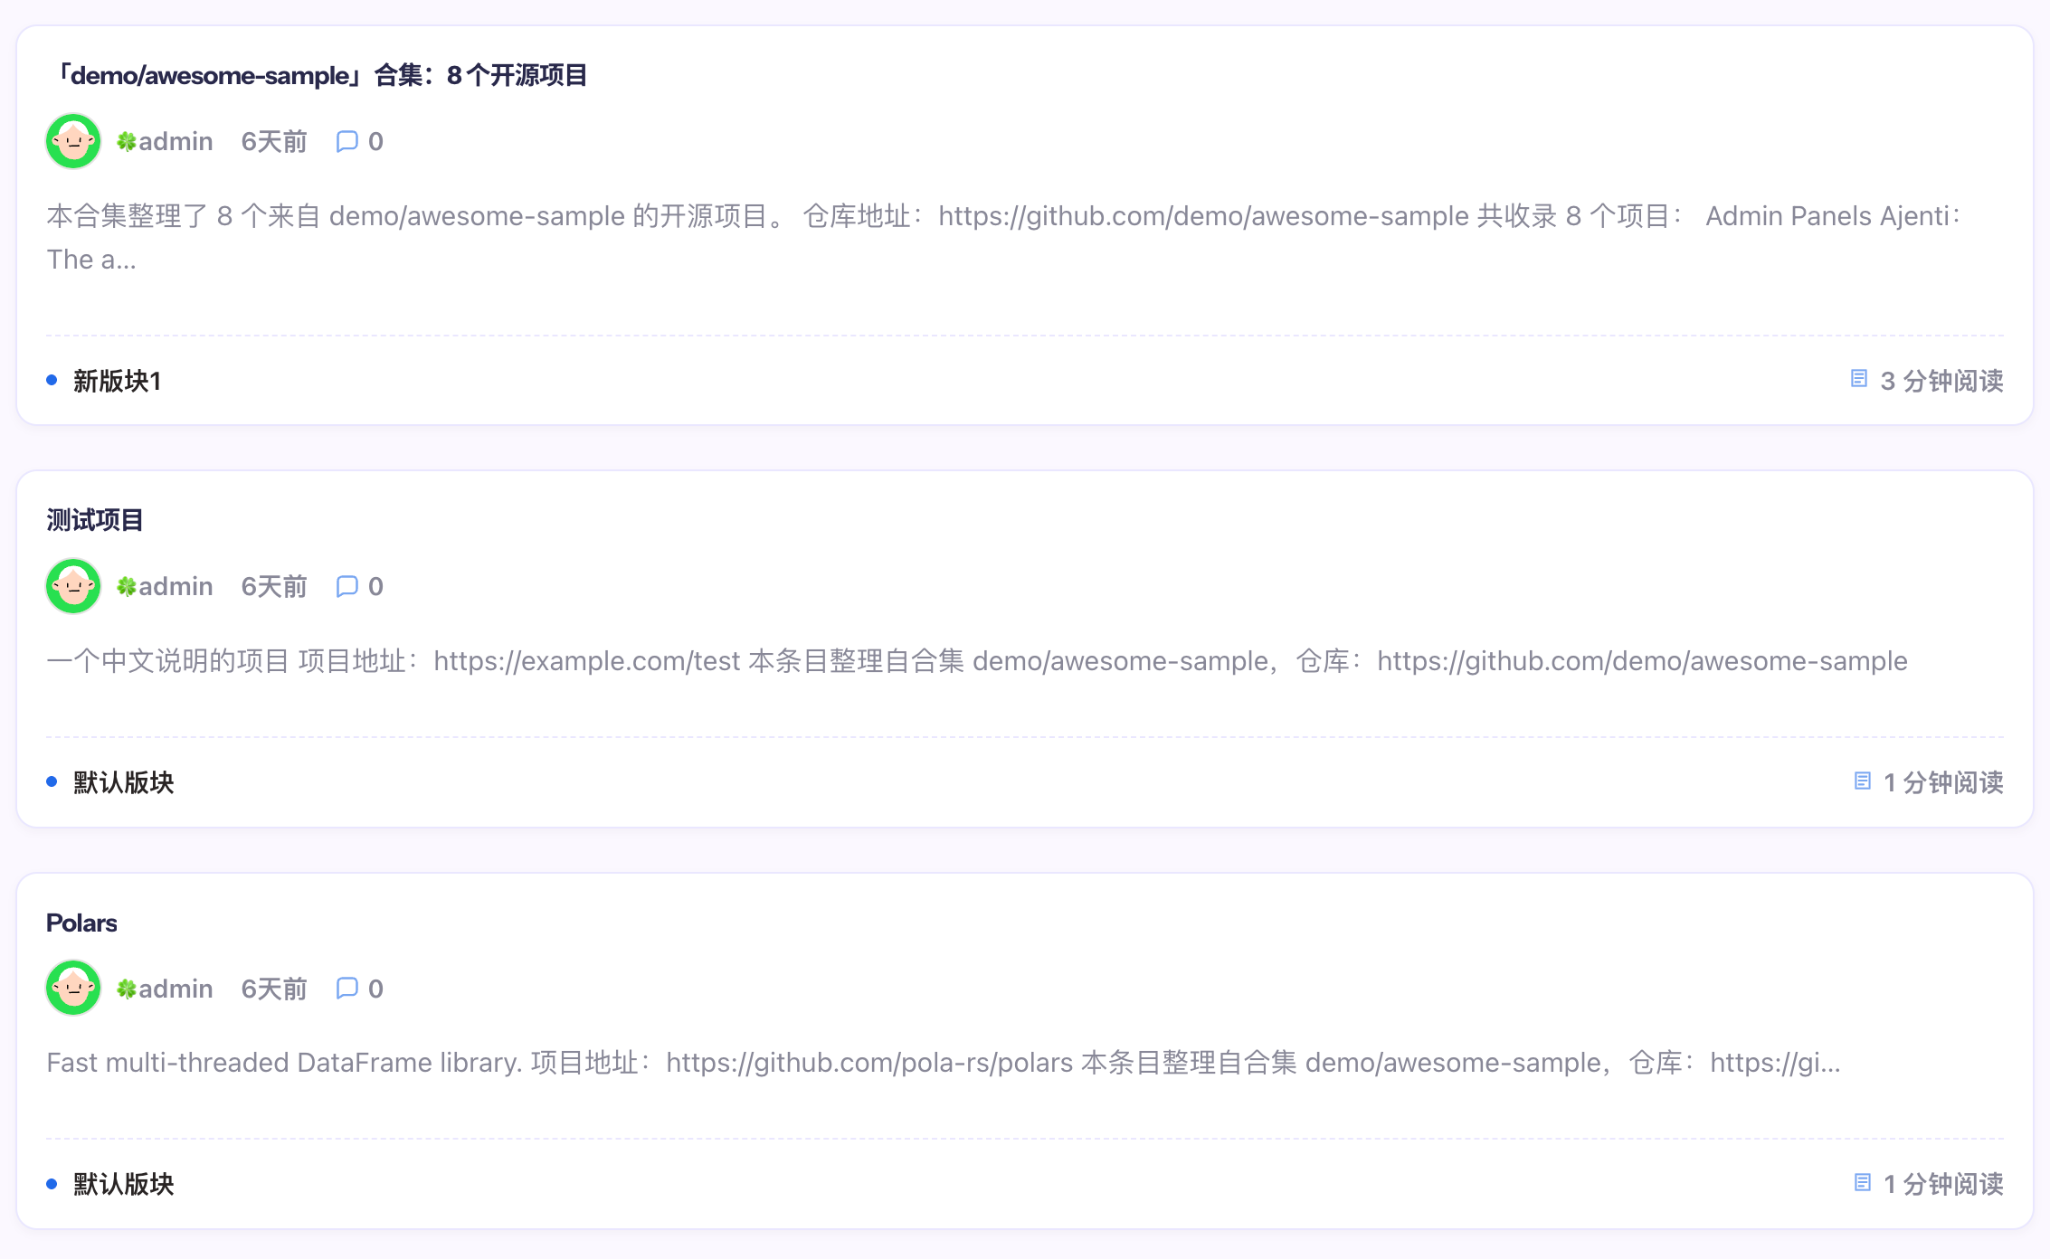Click admin avatar on the 测试项目 post

click(x=73, y=586)
